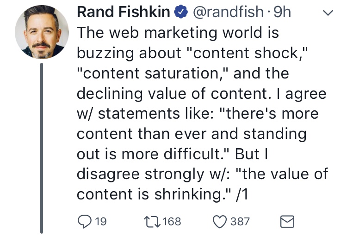Click the 387 likes count

[x=240, y=222]
